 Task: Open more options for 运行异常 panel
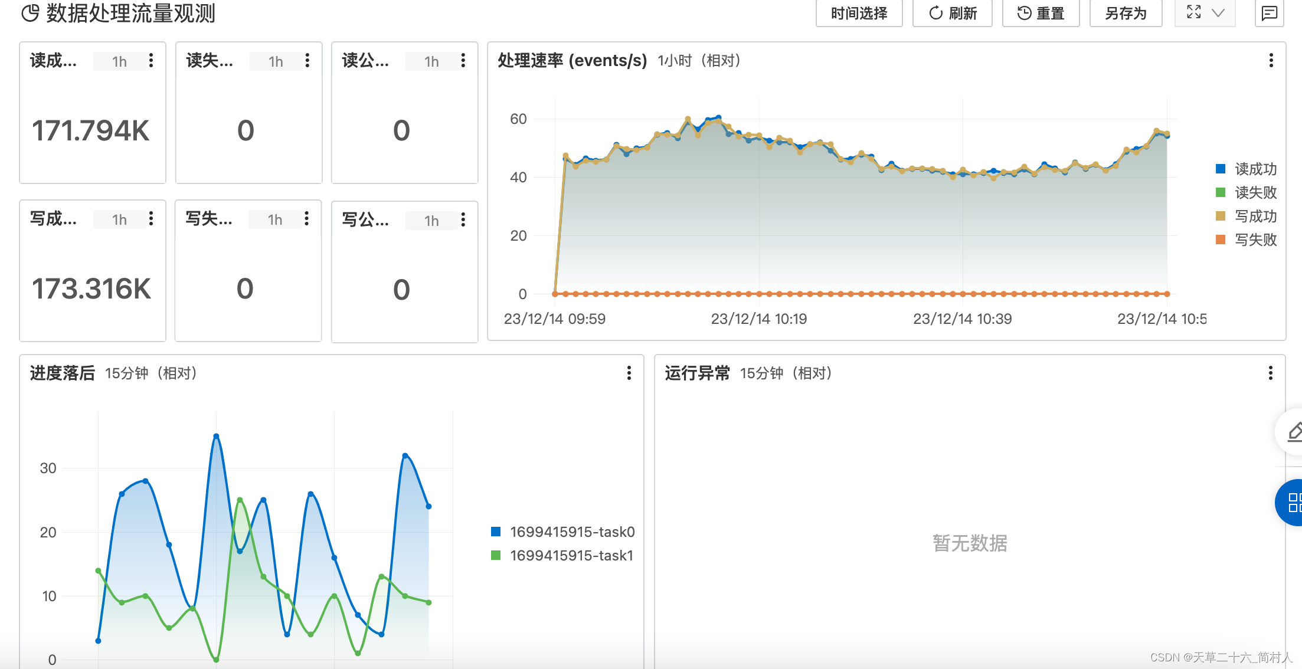[x=1270, y=373]
